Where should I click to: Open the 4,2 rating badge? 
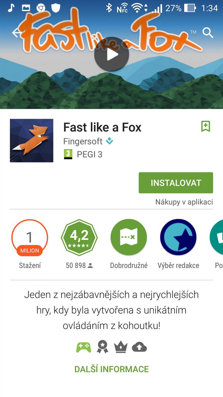[79, 237]
